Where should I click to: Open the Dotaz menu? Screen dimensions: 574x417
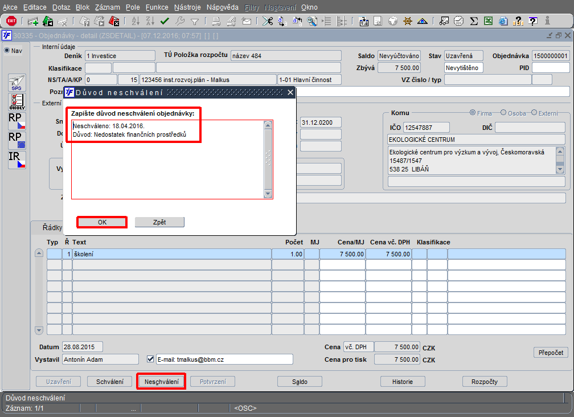(61, 7)
